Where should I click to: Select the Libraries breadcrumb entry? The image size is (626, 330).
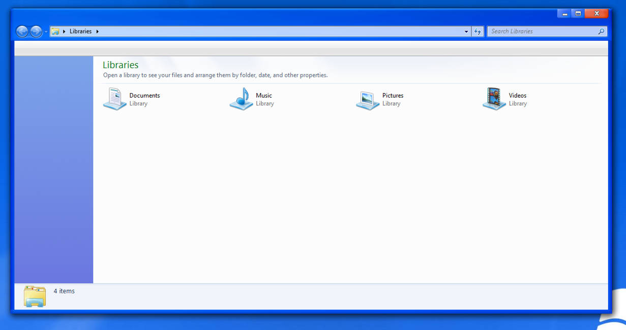click(x=81, y=31)
